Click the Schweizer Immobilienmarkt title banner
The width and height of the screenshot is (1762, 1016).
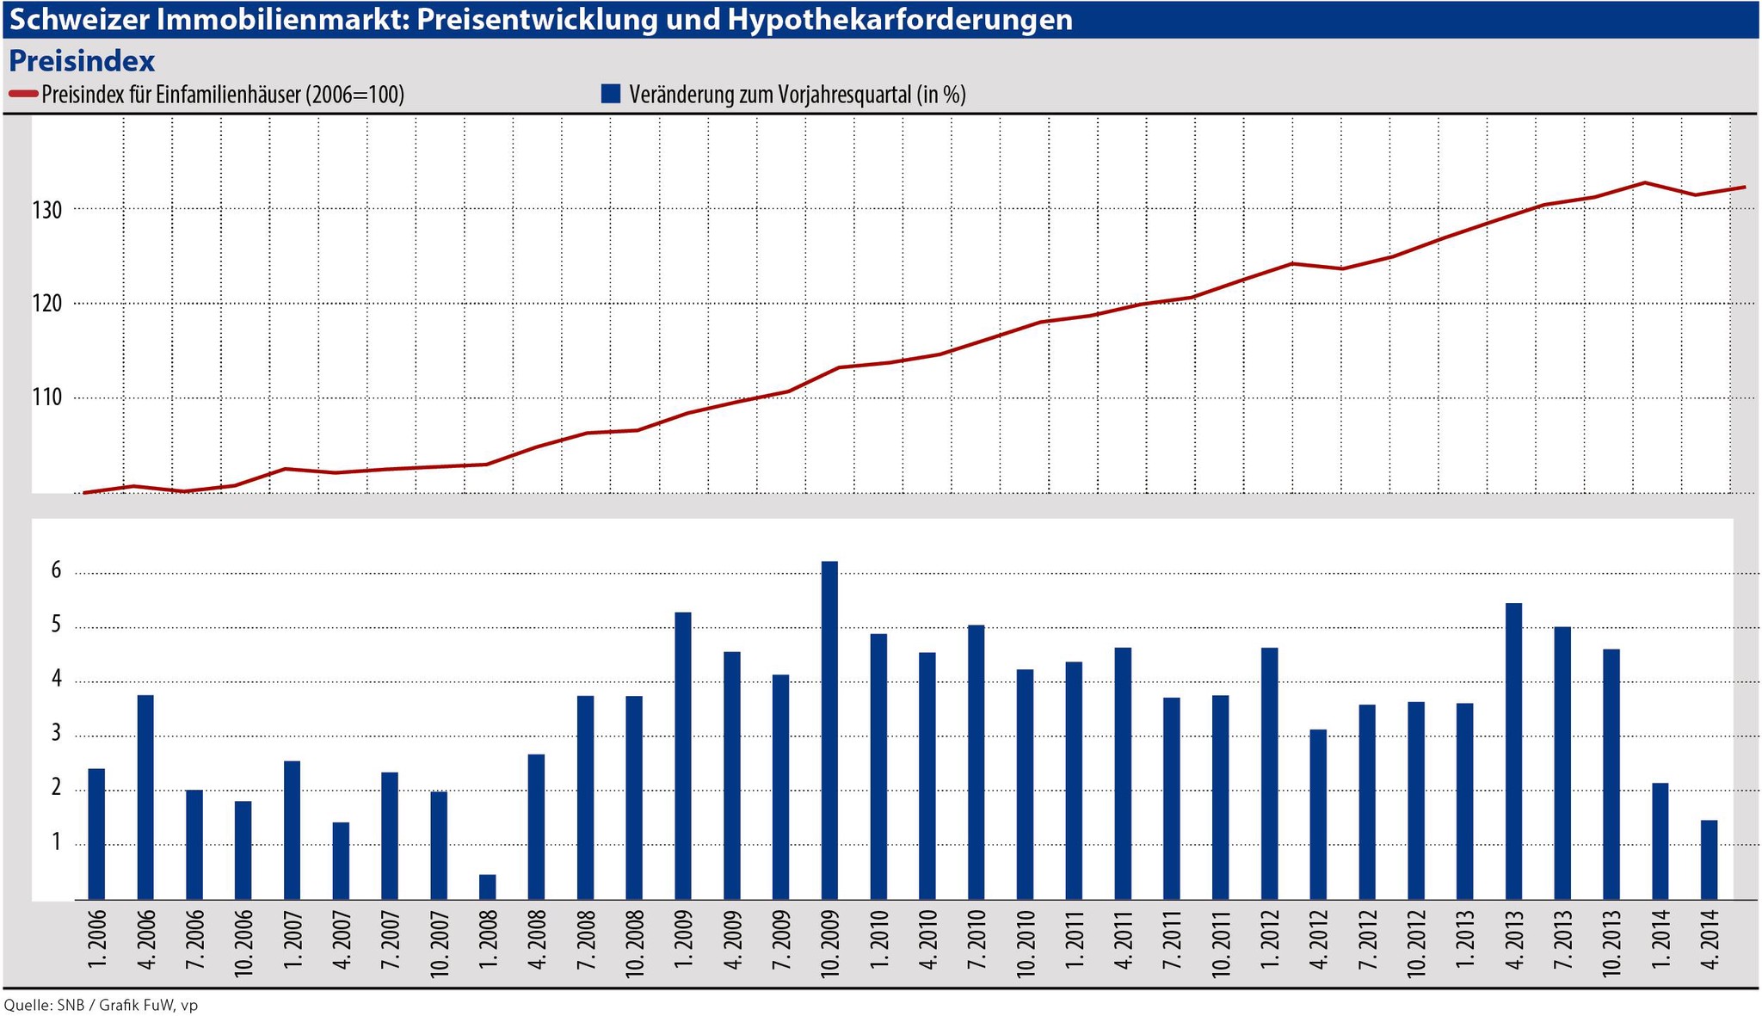540,20
